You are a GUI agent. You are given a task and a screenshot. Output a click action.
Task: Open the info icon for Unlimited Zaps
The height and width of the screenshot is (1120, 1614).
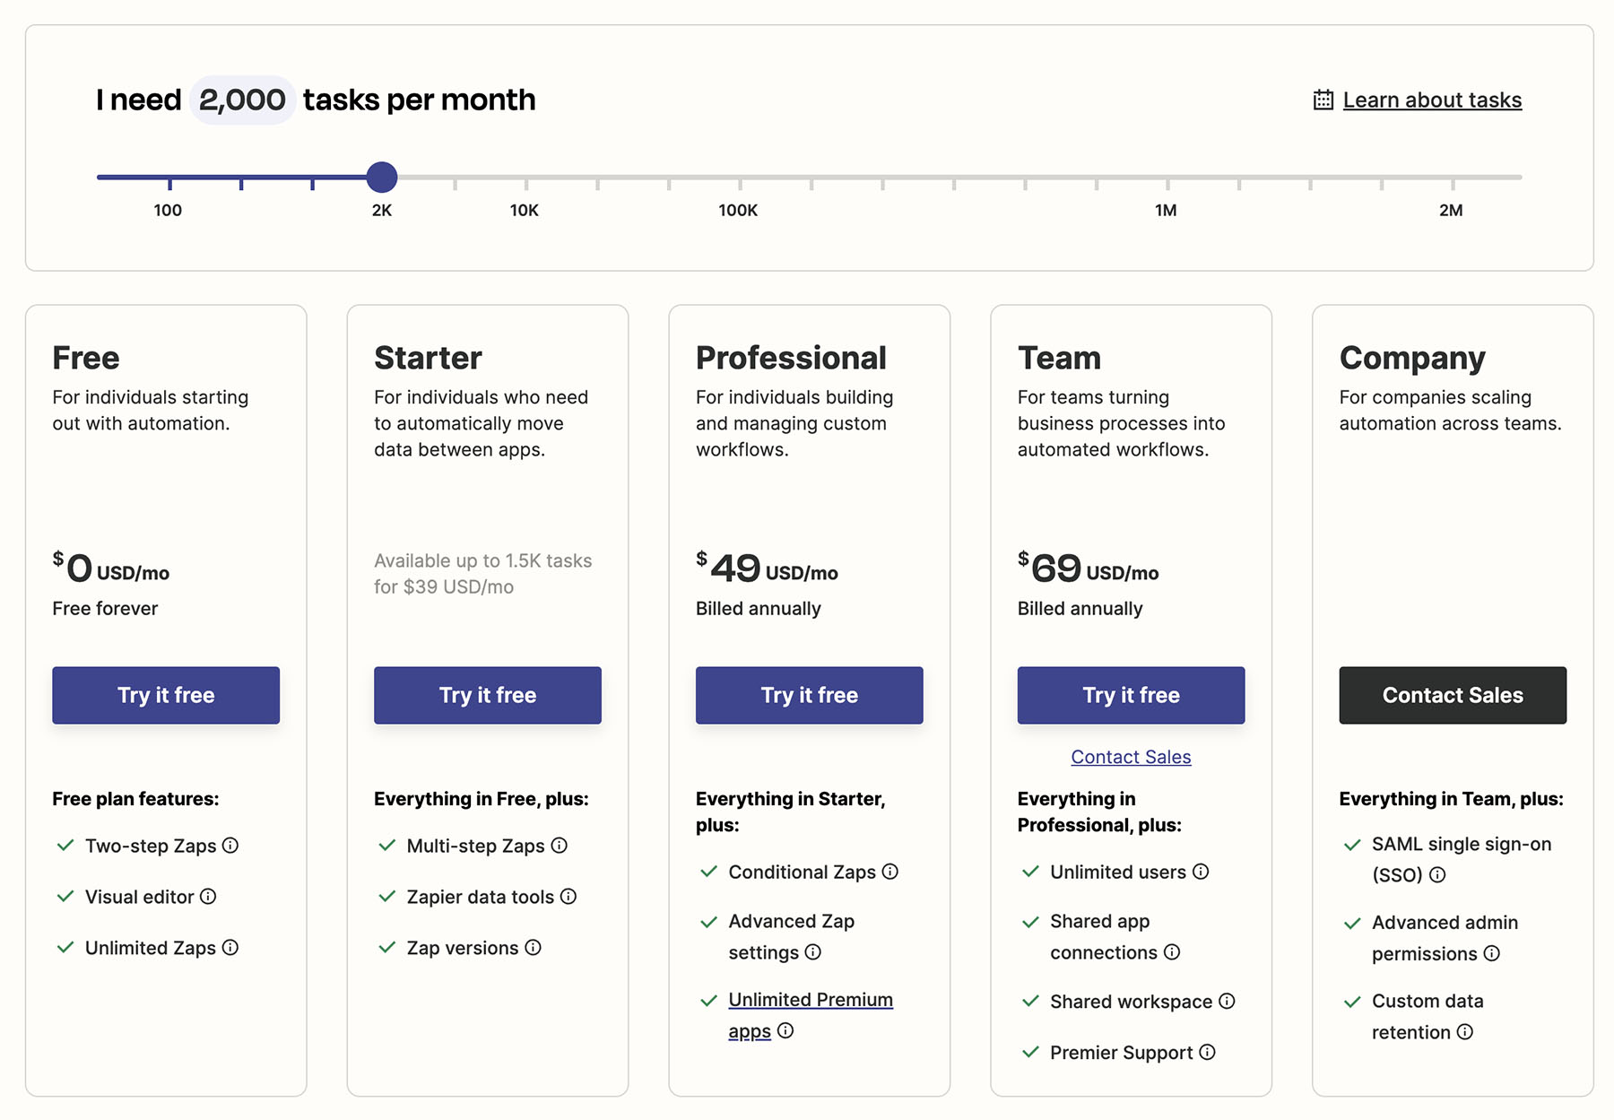[x=231, y=947]
